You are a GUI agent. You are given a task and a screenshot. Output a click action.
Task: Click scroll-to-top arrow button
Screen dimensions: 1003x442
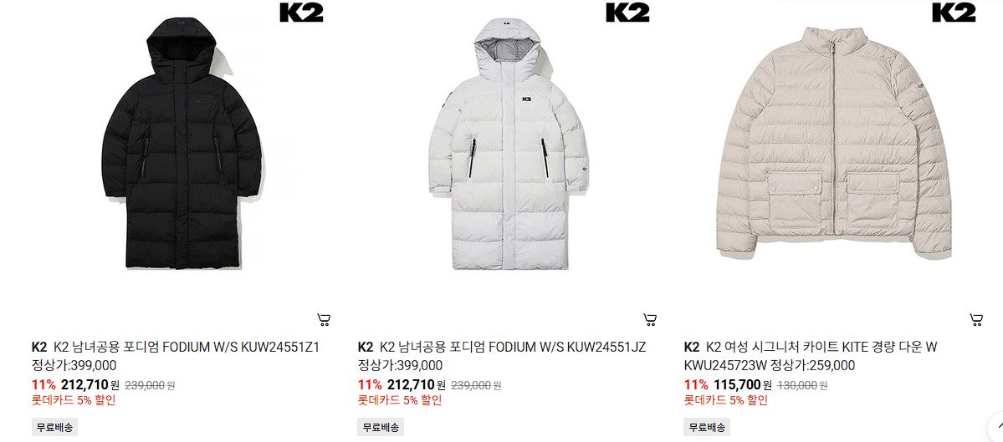coord(995,426)
